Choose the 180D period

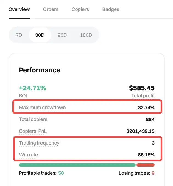pos(86,35)
